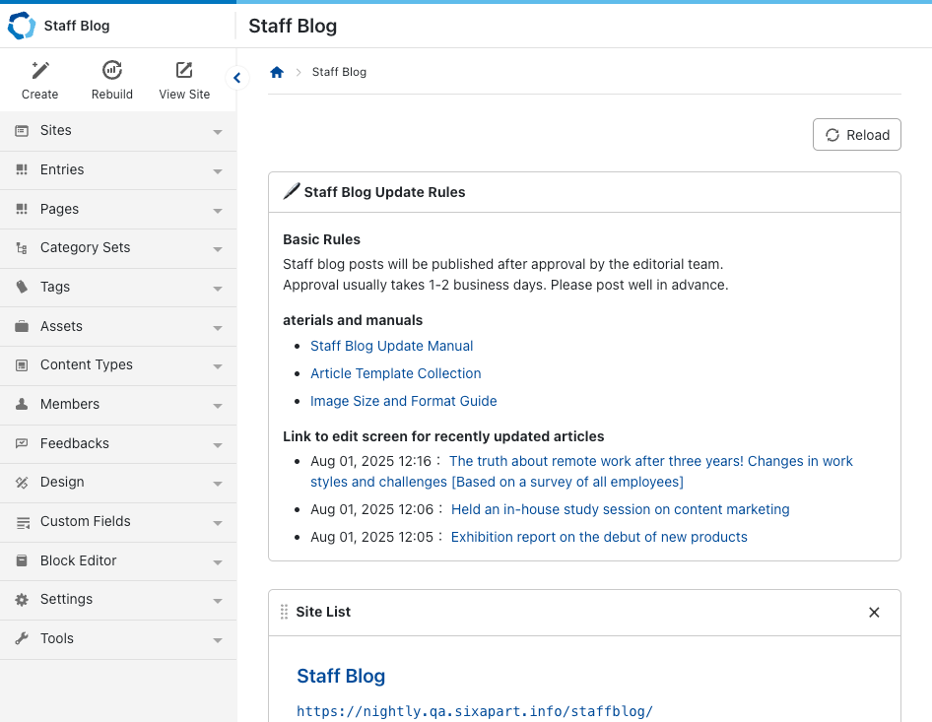Grab the Site List drag handle

[x=285, y=612]
